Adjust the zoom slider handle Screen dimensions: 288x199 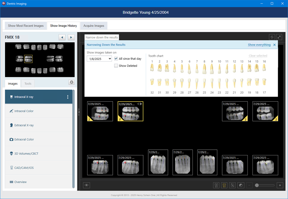tap(257, 185)
